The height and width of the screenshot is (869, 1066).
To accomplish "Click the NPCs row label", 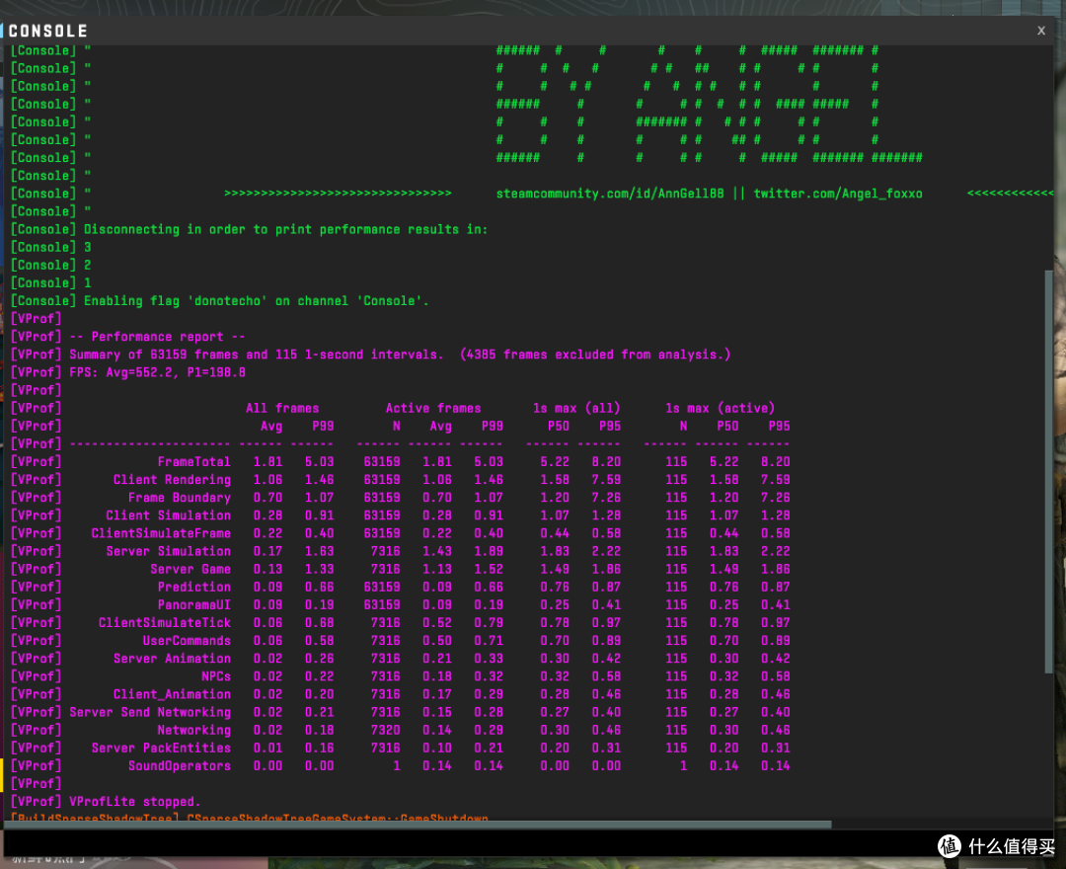I will coord(216,676).
